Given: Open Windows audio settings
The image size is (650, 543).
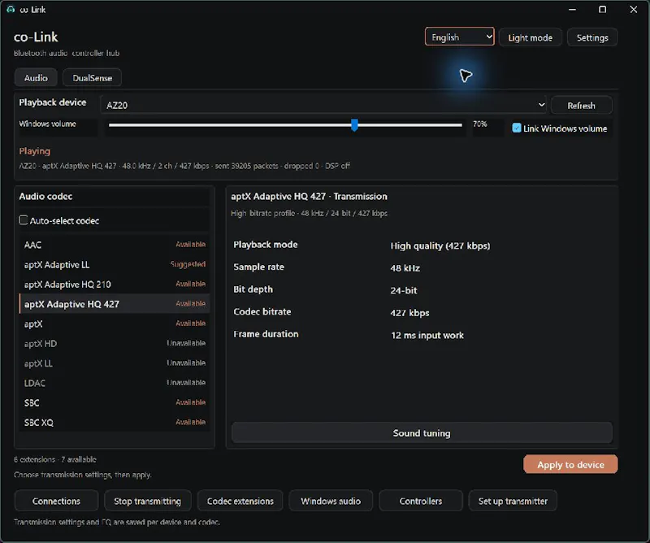Looking at the screenshot, I should click(x=331, y=501).
